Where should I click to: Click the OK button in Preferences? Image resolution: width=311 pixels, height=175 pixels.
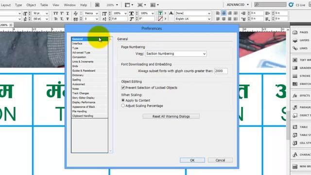pyautogui.click(x=192, y=160)
